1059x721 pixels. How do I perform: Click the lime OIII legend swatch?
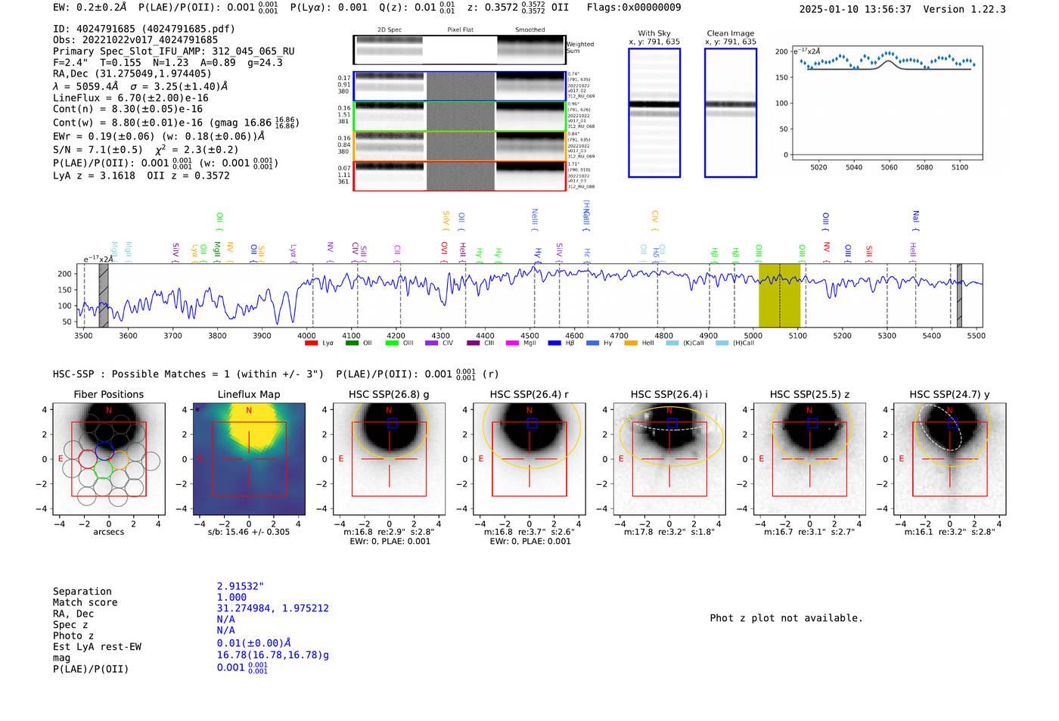click(x=392, y=343)
